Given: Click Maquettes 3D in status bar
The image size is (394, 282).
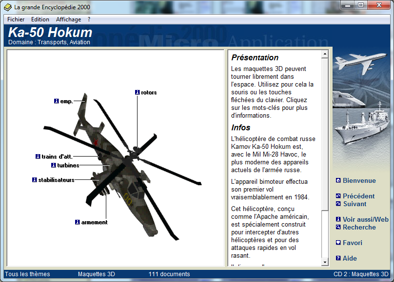Looking at the screenshot, I should [x=97, y=274].
